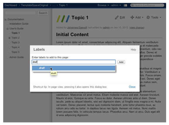Toggle the sidebar layout icon in header
The width and height of the screenshot is (169, 125).
coord(125,5)
